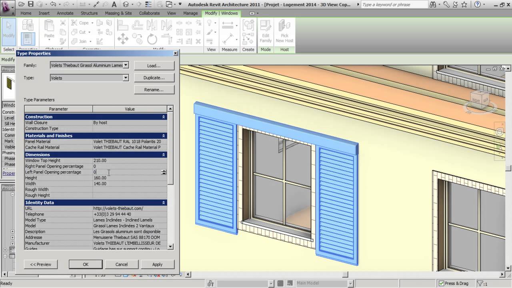Click OK in Type Properties dialog
512x288 pixels.
[x=86, y=264]
